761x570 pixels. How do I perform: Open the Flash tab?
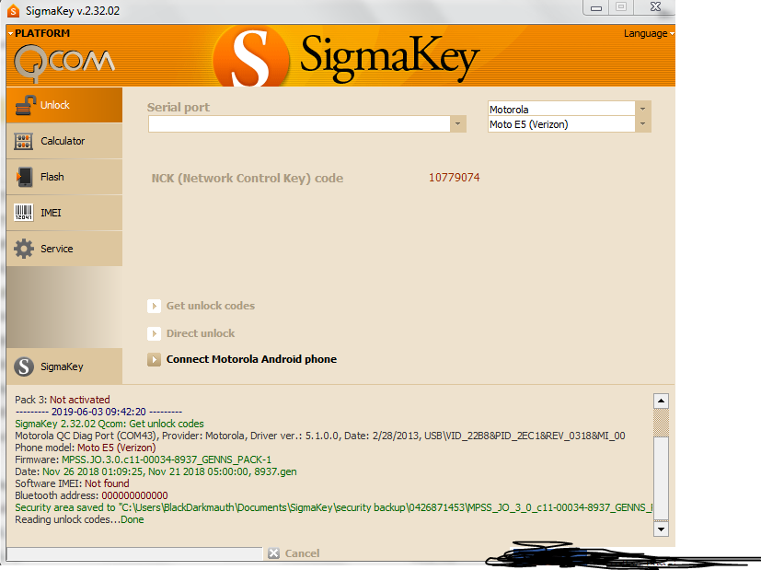pyautogui.click(x=64, y=177)
